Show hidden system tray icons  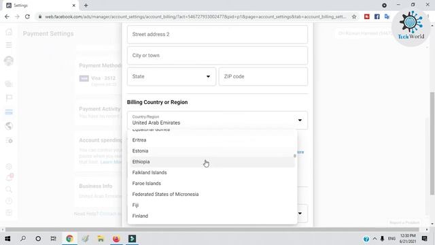tap(375, 239)
